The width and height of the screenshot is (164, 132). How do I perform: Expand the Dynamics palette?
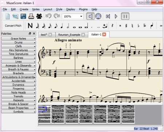(x=19, y=85)
